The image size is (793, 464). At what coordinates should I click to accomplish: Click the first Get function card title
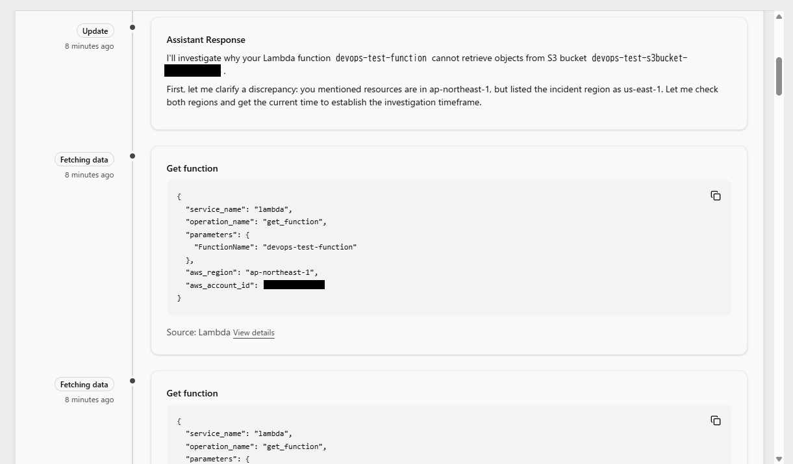(192, 168)
